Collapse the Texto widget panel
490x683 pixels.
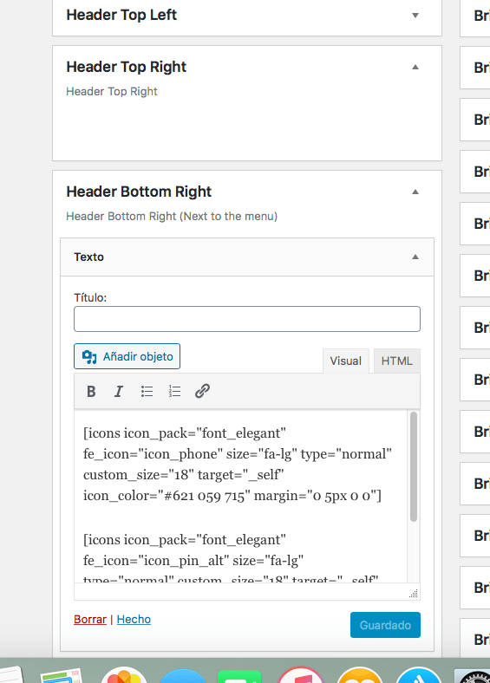415,257
